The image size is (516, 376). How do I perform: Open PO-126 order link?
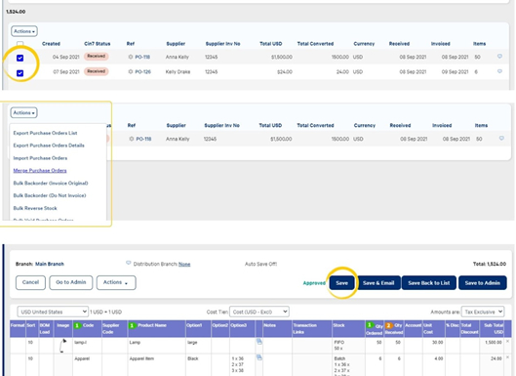click(x=142, y=72)
